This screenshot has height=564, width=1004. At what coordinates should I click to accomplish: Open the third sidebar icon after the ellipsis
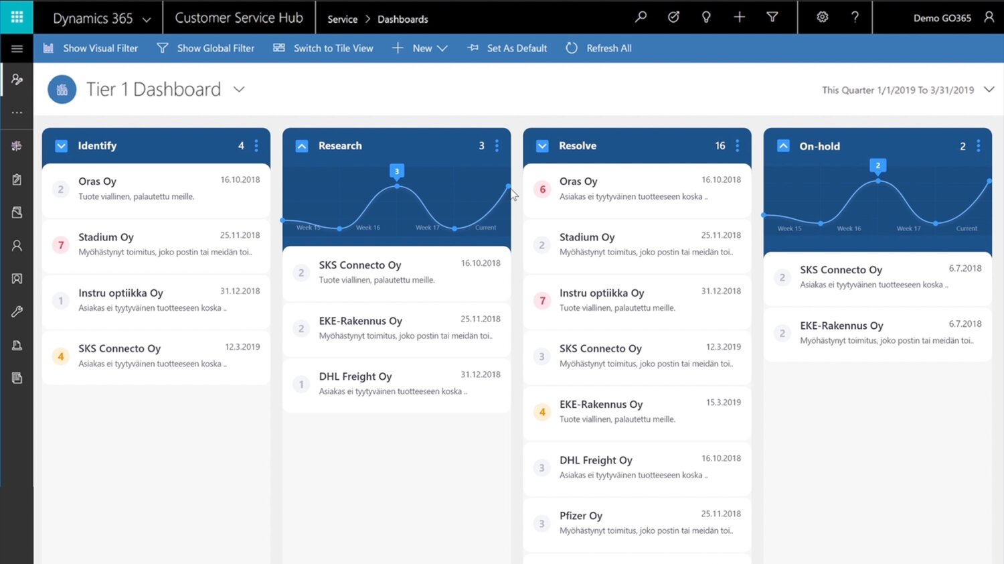tap(17, 212)
